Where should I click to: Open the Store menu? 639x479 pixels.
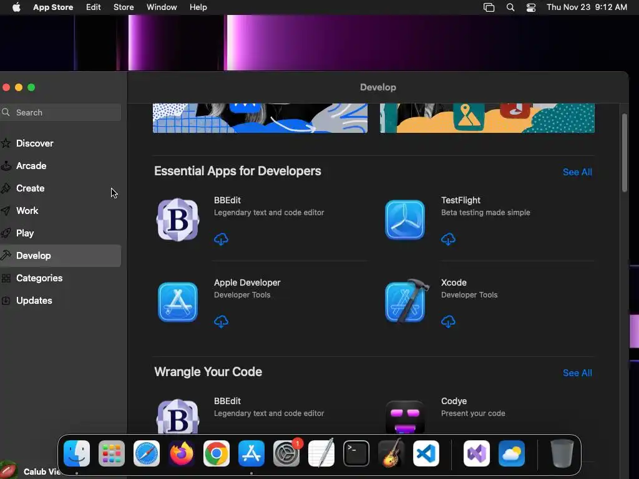click(x=124, y=7)
